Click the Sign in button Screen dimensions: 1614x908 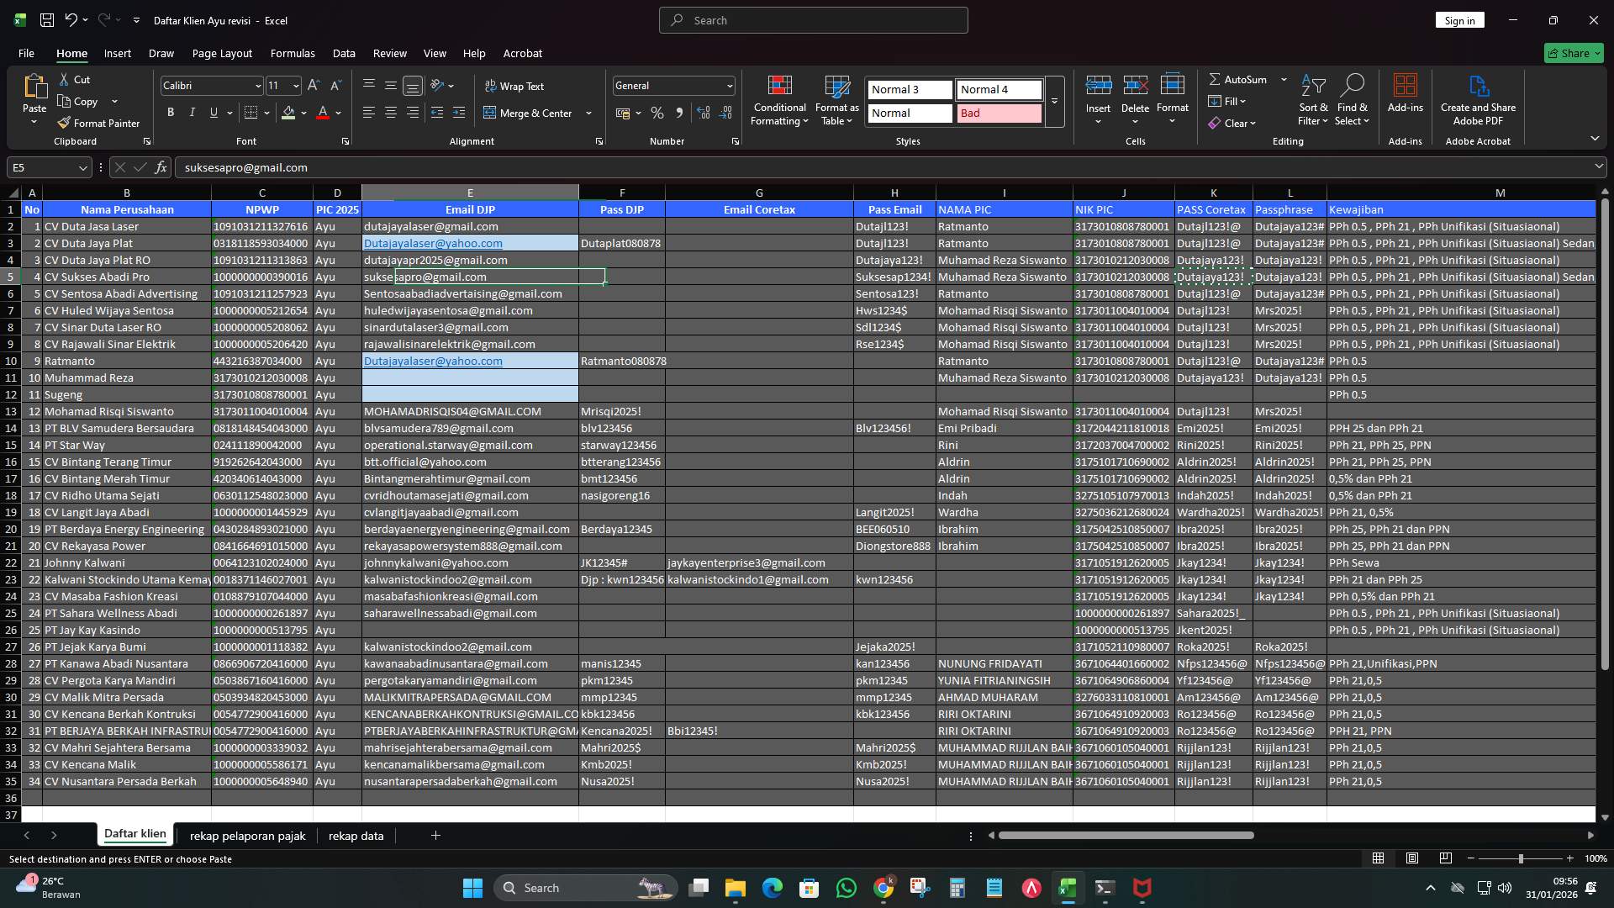[1458, 19]
